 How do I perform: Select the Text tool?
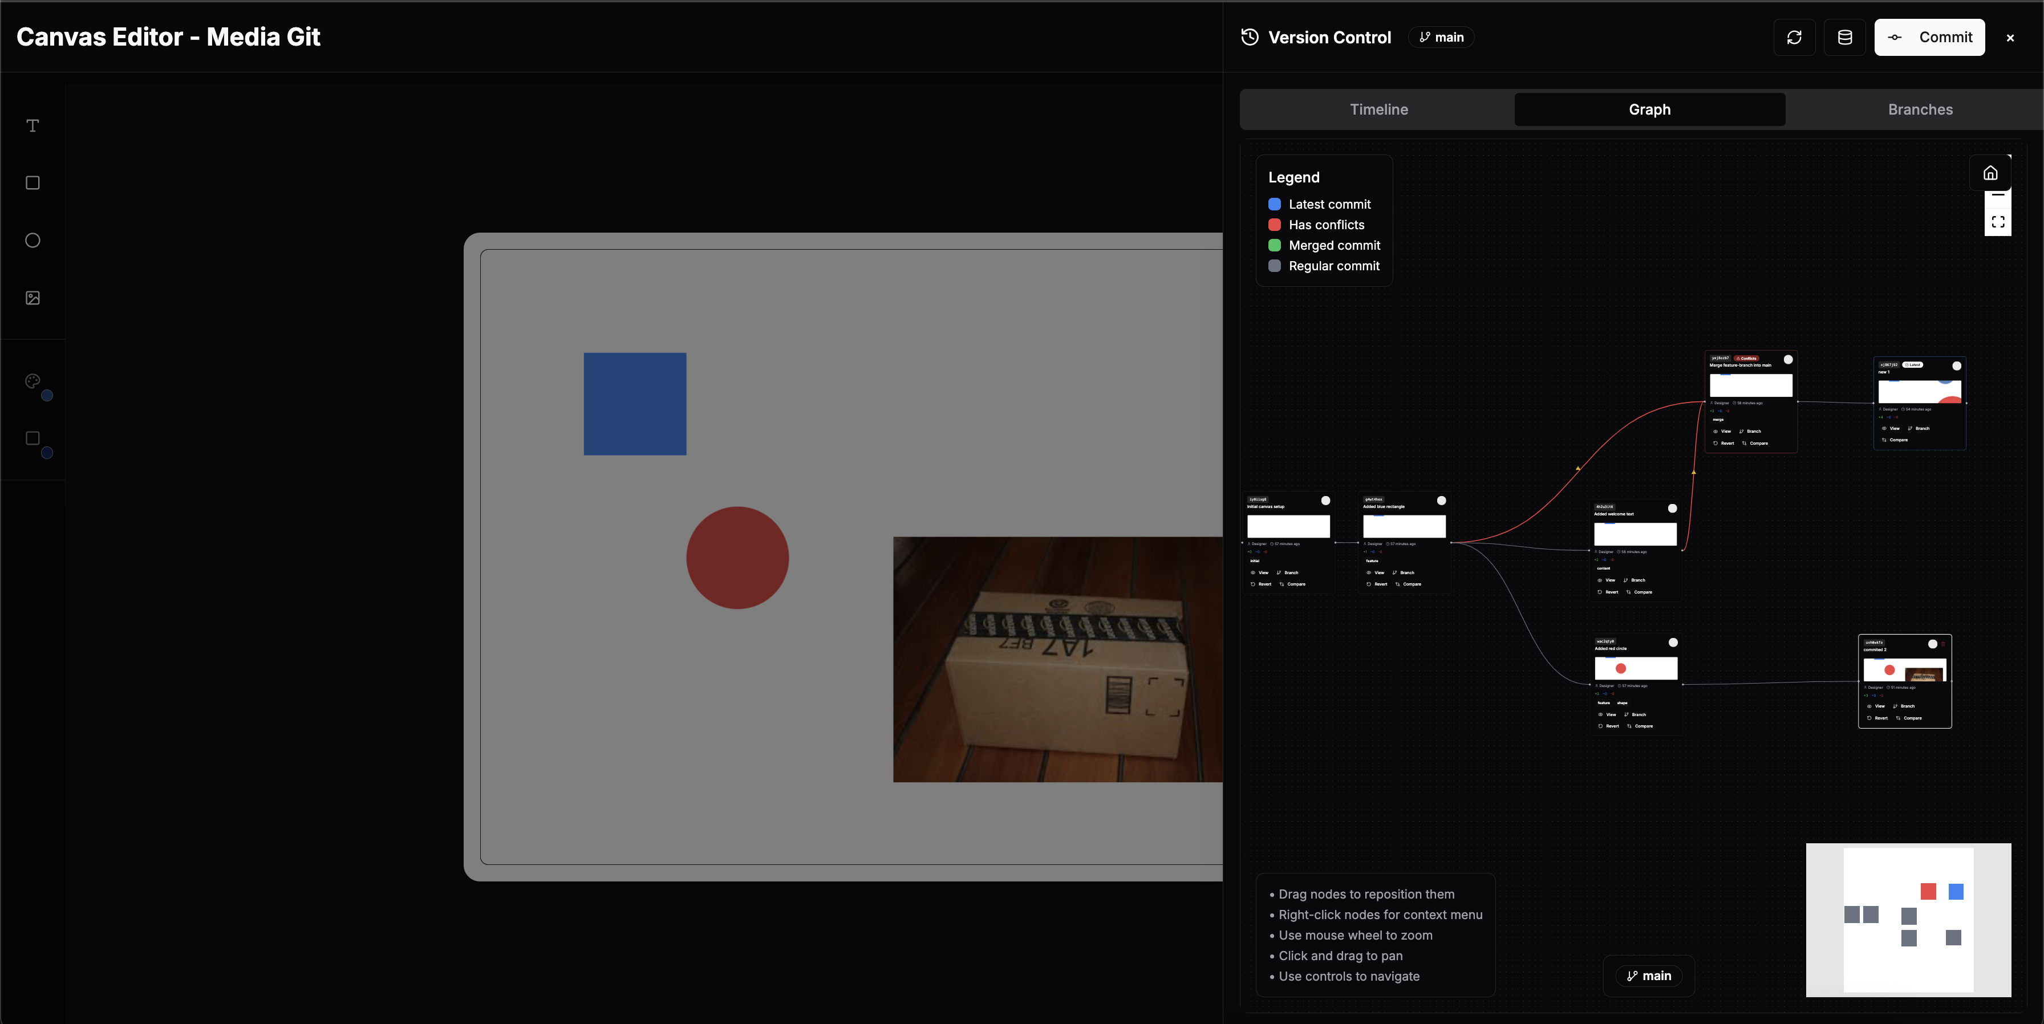(33, 125)
